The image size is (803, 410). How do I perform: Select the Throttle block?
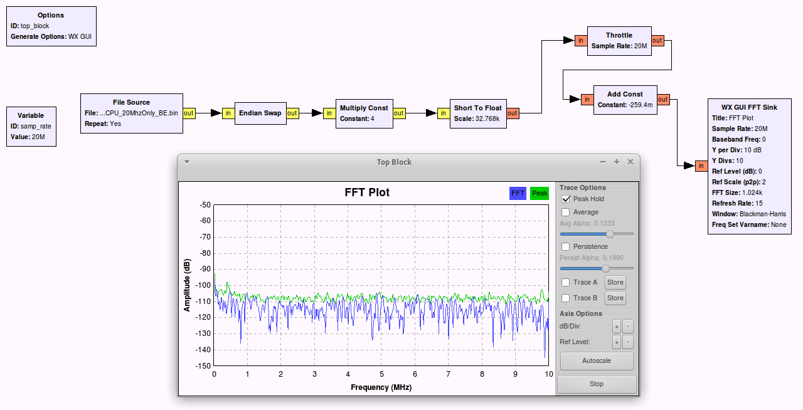click(619, 41)
